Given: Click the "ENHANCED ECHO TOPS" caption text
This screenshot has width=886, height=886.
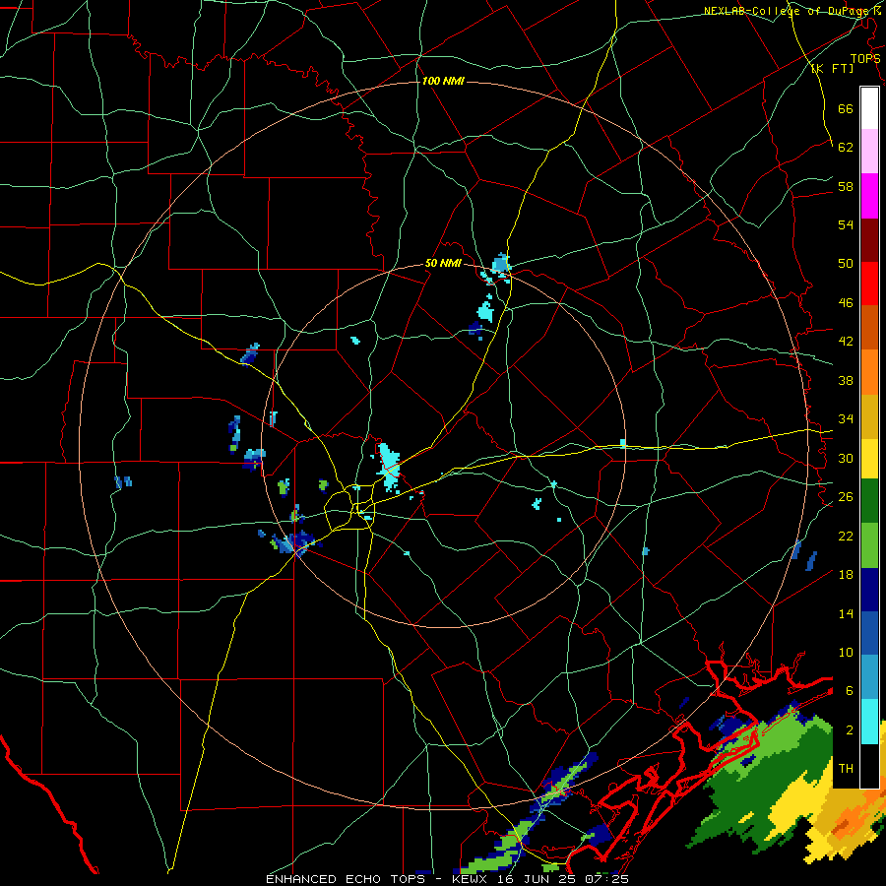Looking at the screenshot, I should click(348, 879).
